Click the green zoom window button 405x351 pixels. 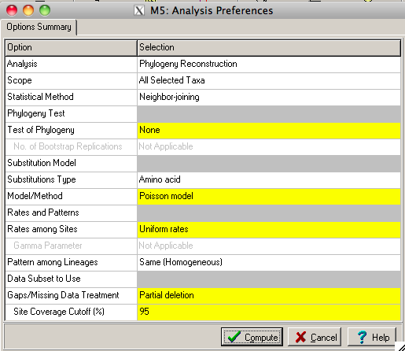pos(45,10)
